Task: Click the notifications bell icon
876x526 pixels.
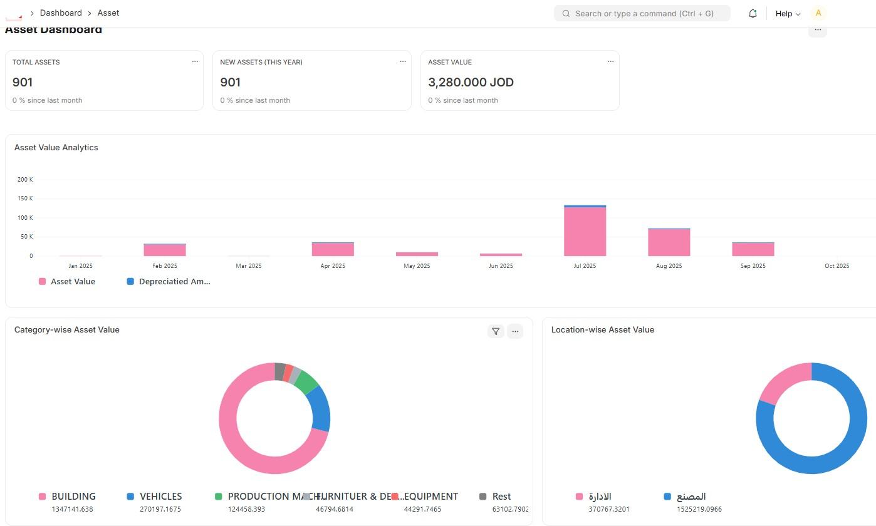Action: [753, 13]
